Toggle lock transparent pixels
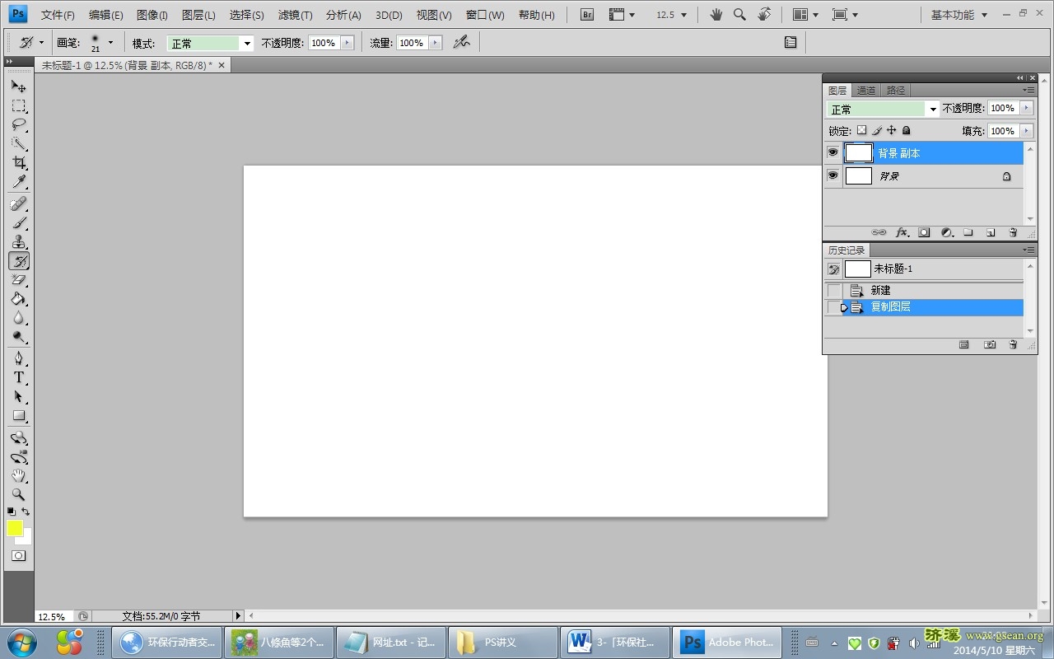1054x659 pixels. tap(861, 130)
